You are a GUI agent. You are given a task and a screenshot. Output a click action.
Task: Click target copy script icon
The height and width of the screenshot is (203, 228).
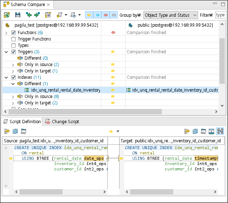pos(195,131)
